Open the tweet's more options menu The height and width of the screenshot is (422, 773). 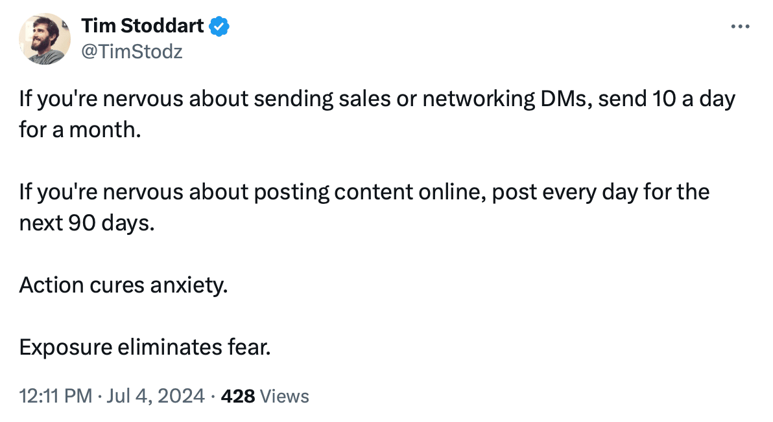pyautogui.click(x=740, y=27)
